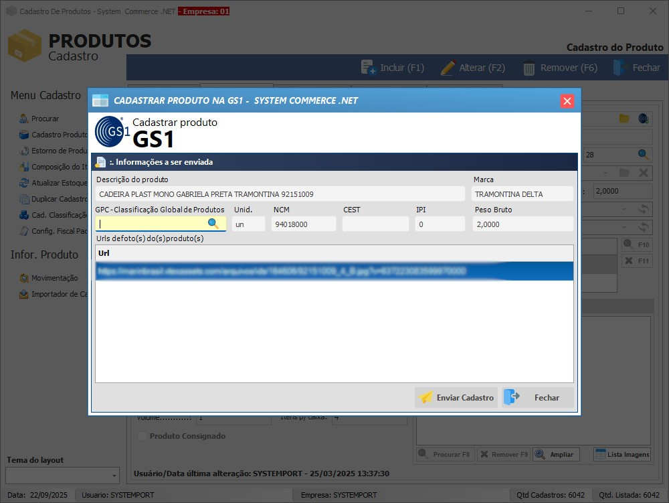669x503 pixels.
Task: Click Ampliar image zoom button
Action: 554,454
